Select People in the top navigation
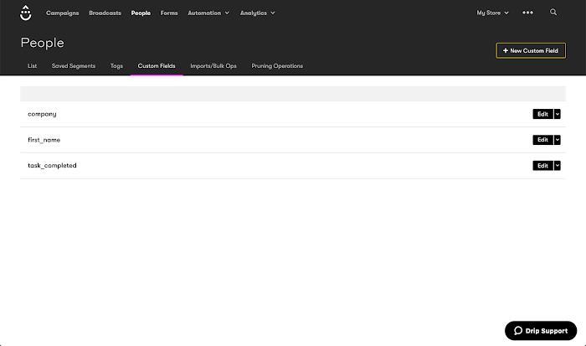The width and height of the screenshot is (586, 346). click(x=141, y=13)
